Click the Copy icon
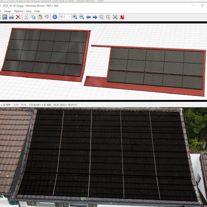The height and width of the screenshot is (207, 207). pos(33,17)
